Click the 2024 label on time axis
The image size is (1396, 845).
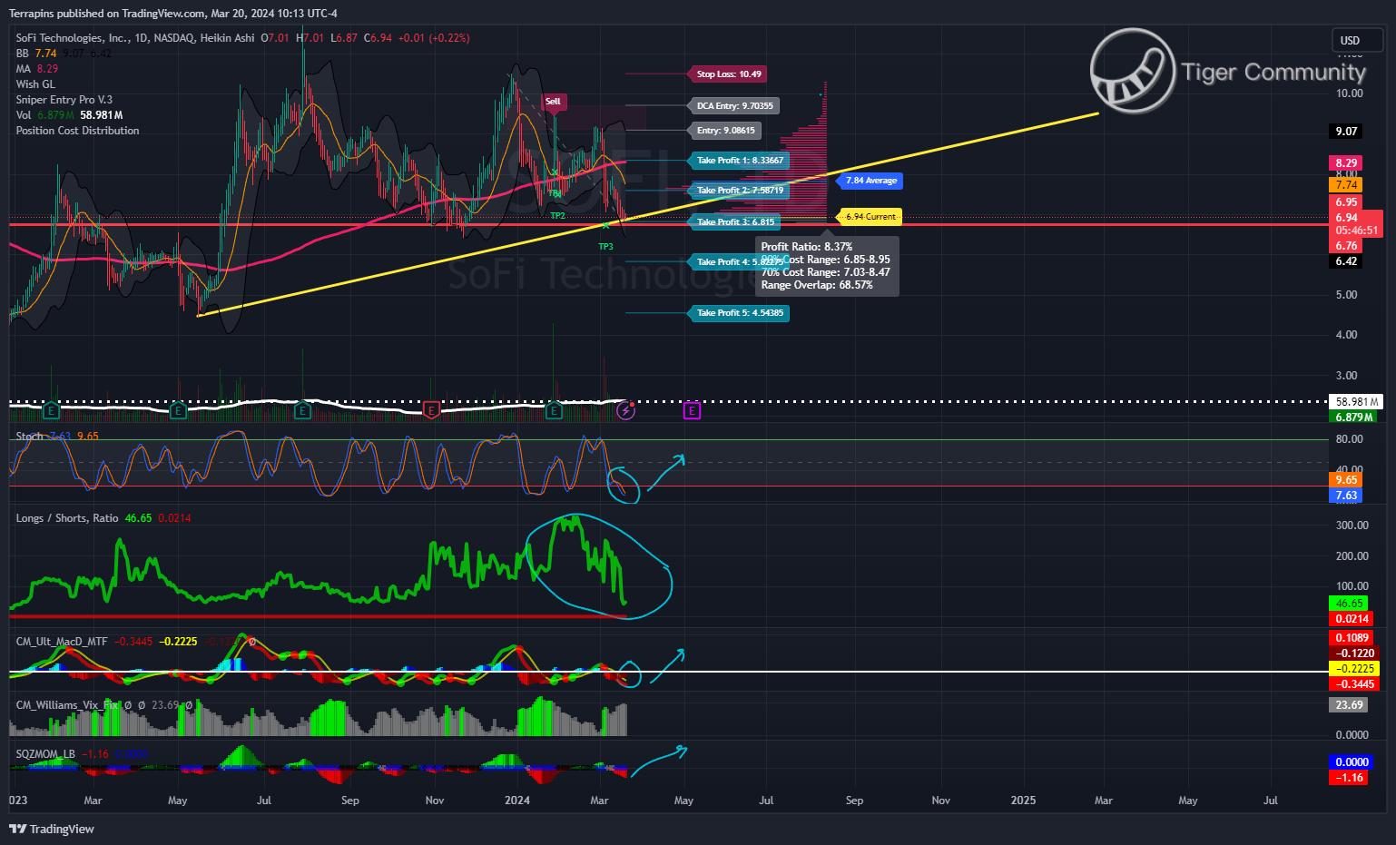coord(517,801)
